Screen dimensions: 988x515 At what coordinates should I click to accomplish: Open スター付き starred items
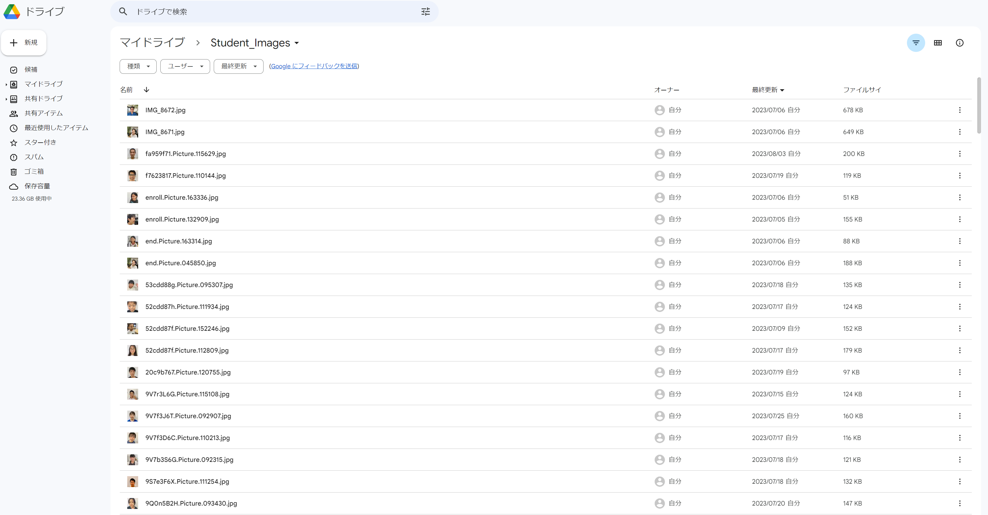40,142
